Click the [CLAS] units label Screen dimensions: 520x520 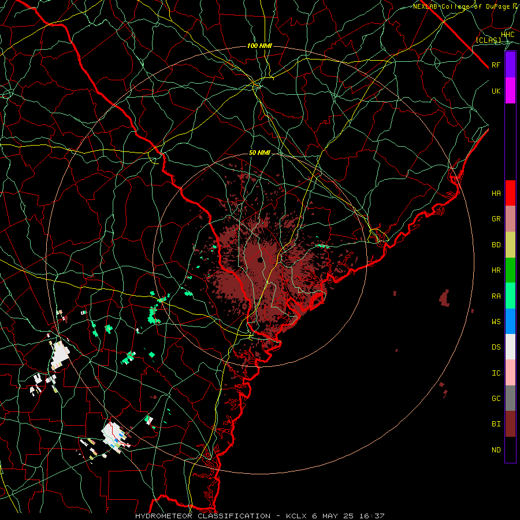[x=488, y=40]
